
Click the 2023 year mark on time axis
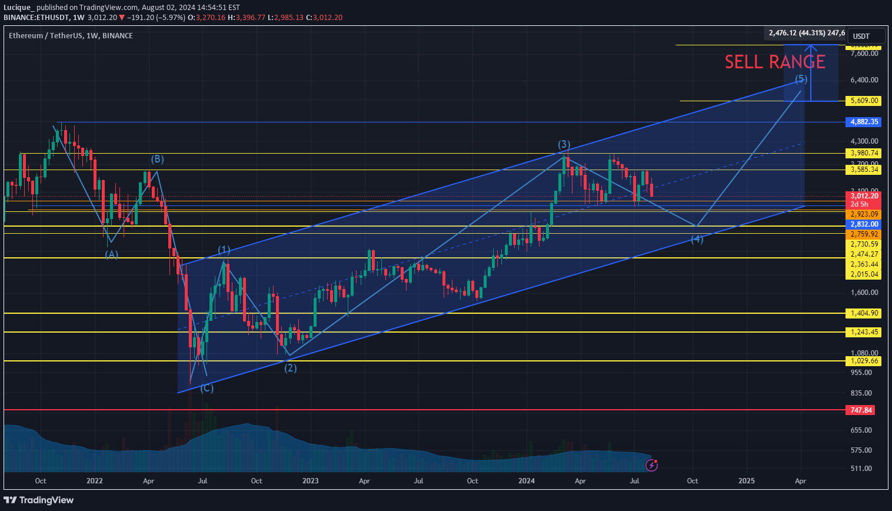pos(310,481)
